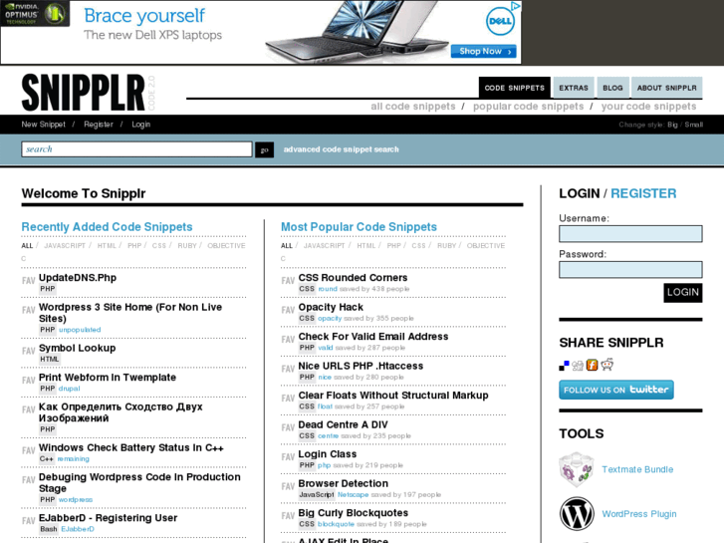
Task: Filter recently added snippets by RUBY
Action: coord(187,245)
